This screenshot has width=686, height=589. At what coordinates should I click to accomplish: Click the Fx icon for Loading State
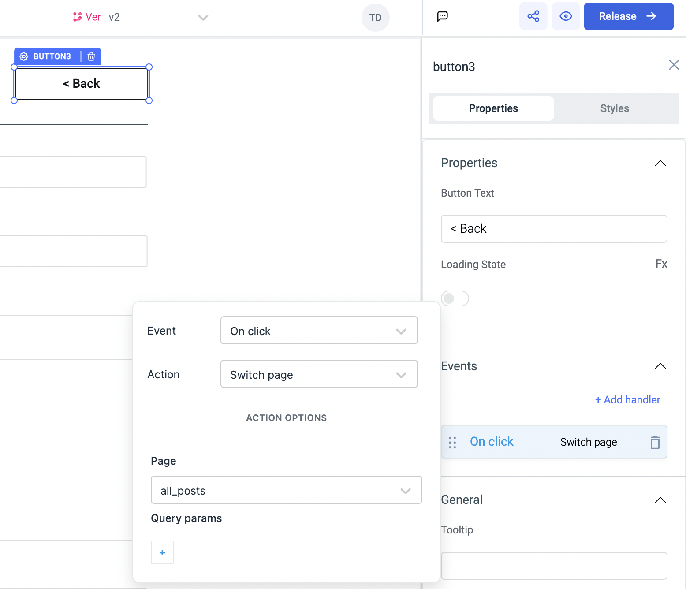coord(661,264)
